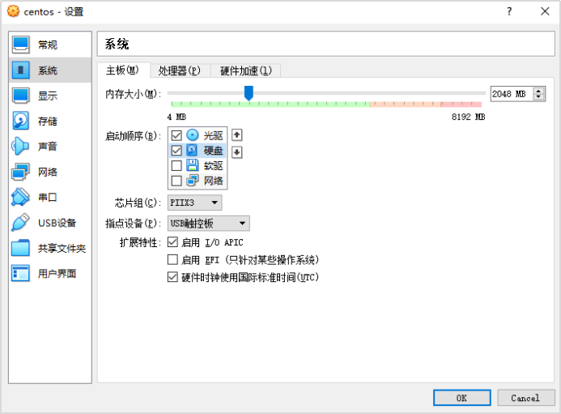Select the 存储 sidebar label
The height and width of the screenshot is (414, 561).
[x=48, y=122]
